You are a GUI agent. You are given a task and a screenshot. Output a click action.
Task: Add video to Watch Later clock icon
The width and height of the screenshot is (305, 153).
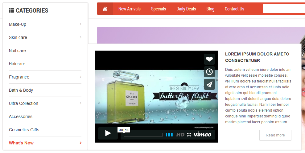(209, 72)
